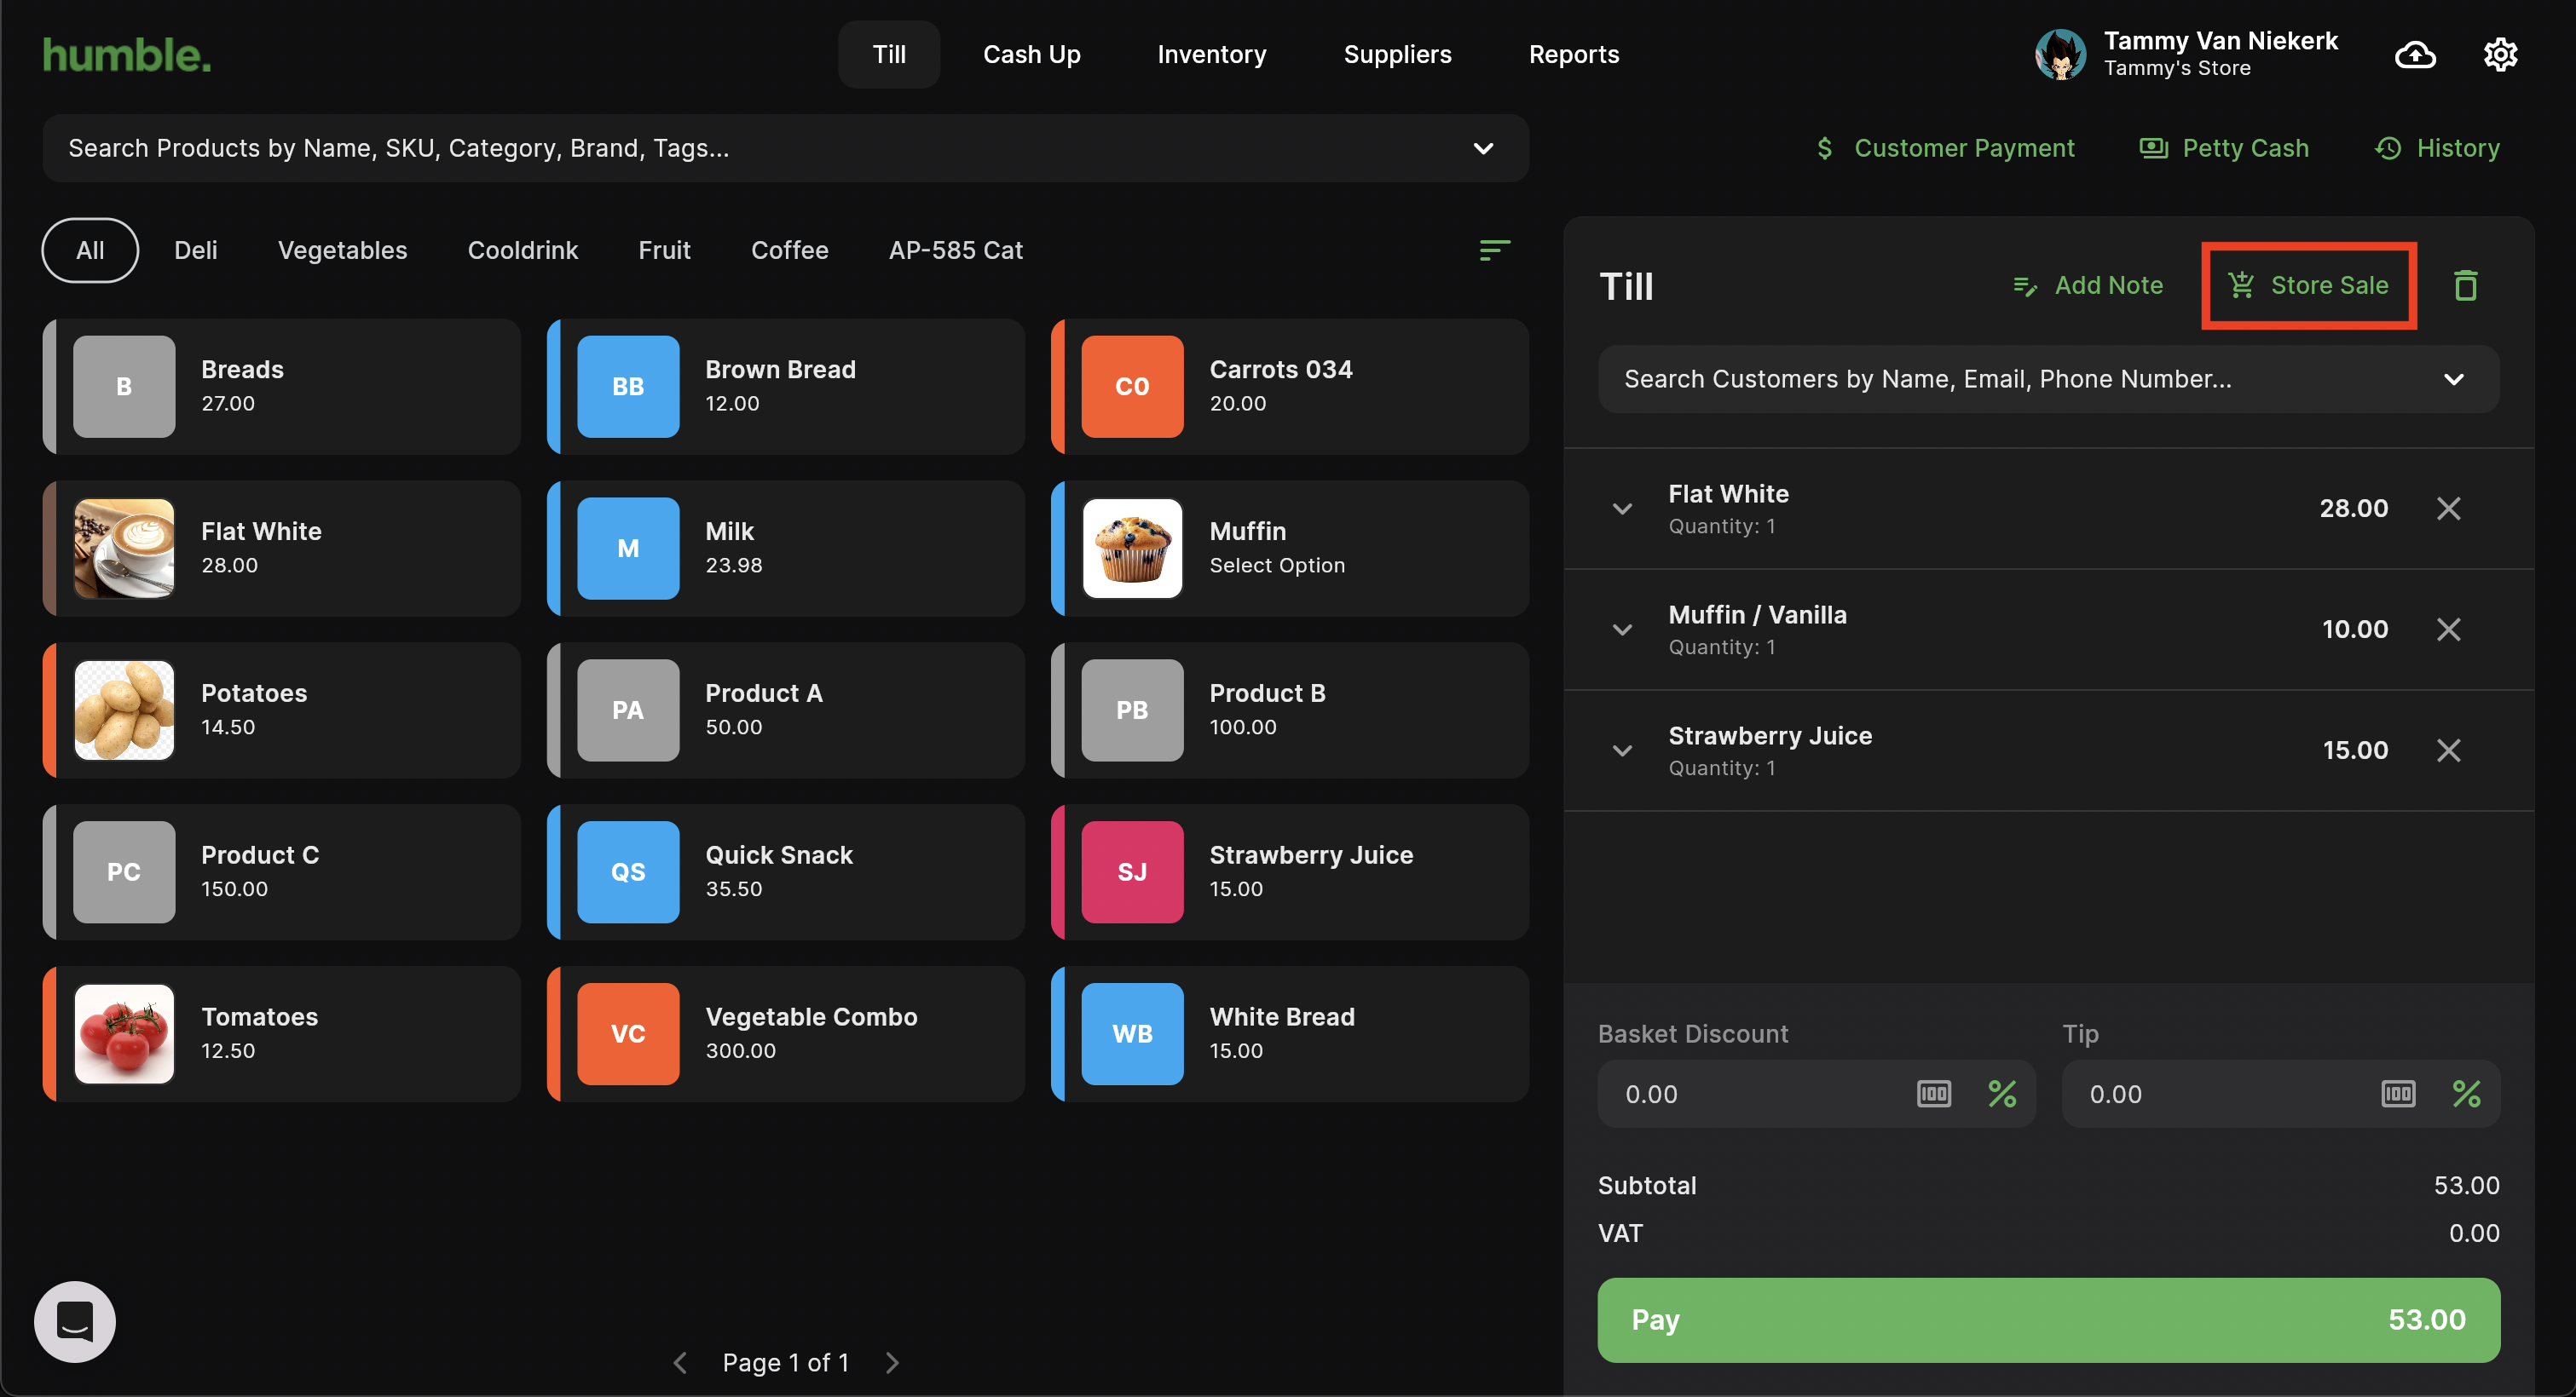
Task: Open Petty Cash
Action: 2224,148
